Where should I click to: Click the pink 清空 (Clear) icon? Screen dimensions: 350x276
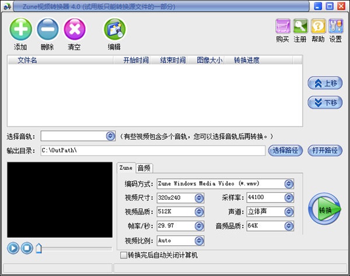(75, 29)
